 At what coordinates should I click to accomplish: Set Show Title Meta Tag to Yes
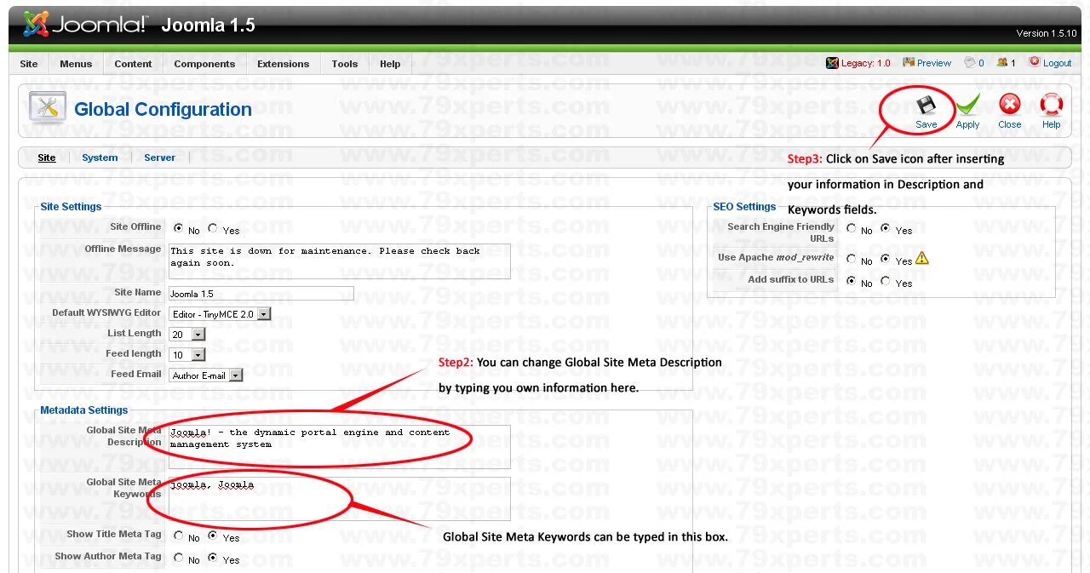pos(213,536)
